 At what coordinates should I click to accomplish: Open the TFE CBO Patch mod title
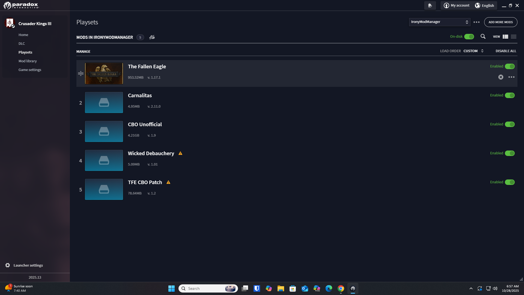pyautogui.click(x=145, y=182)
